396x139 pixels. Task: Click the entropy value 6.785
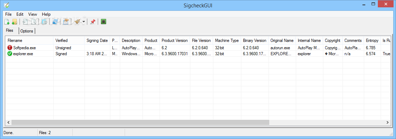click(x=371, y=47)
